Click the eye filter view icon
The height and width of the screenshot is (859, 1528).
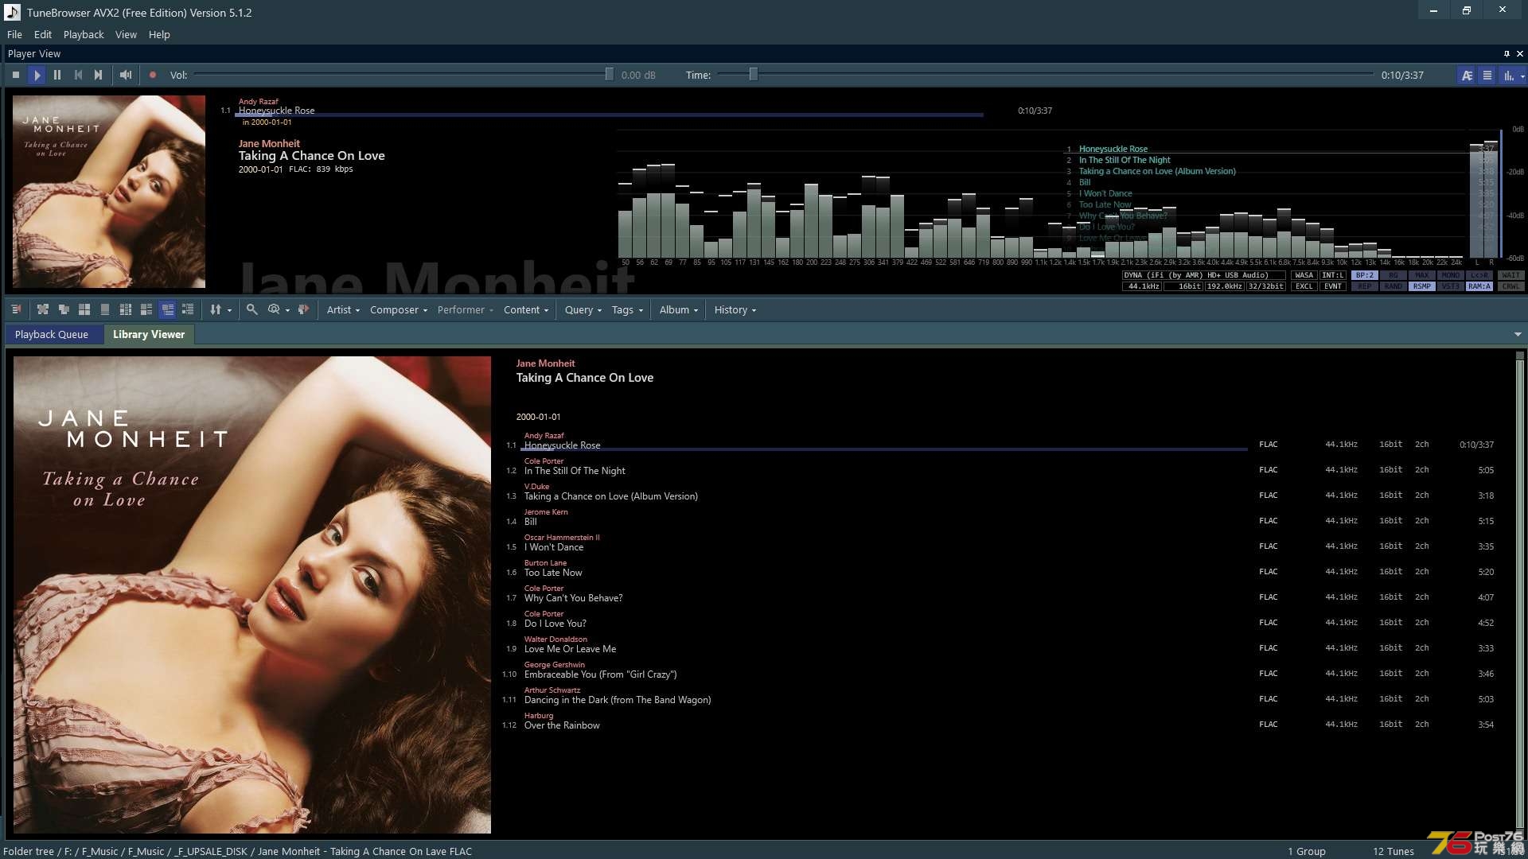(274, 309)
